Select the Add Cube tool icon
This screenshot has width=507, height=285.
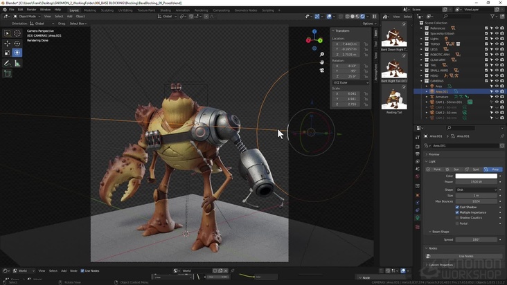(x=7, y=73)
